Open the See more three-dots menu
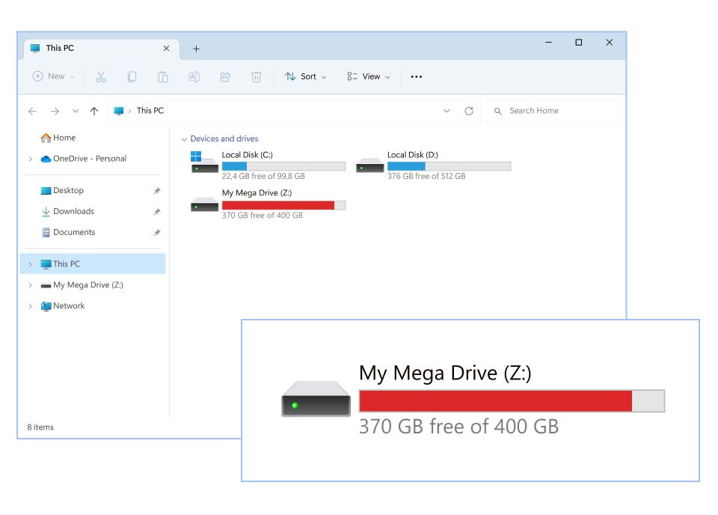Screen dimensions: 718x515 click(417, 76)
